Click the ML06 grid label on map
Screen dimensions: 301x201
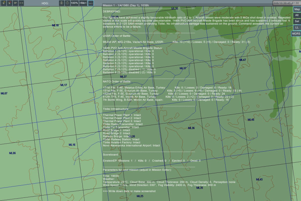pos(12,153)
